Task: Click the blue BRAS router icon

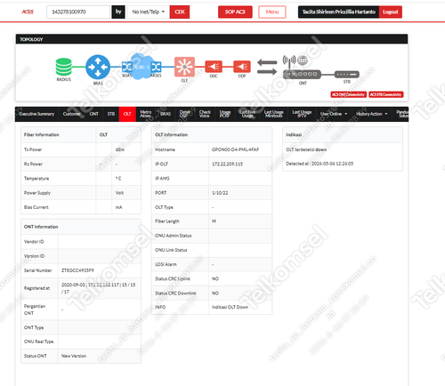Action: coord(98,67)
